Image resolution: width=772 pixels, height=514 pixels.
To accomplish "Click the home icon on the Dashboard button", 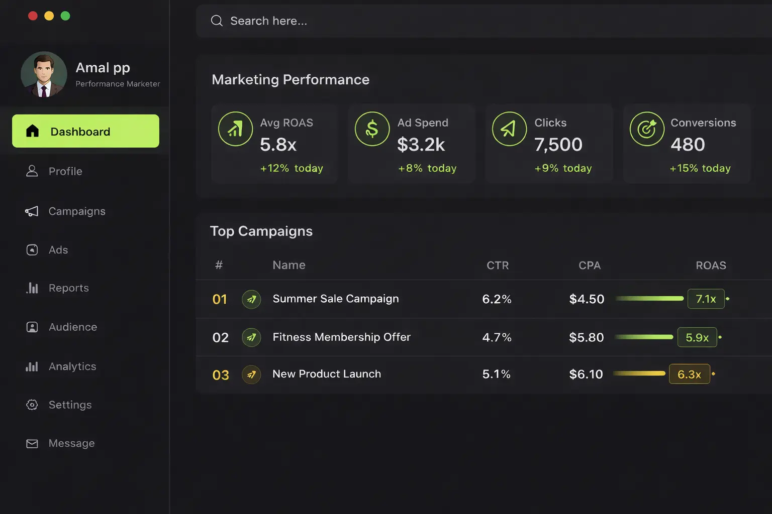I will tap(33, 131).
